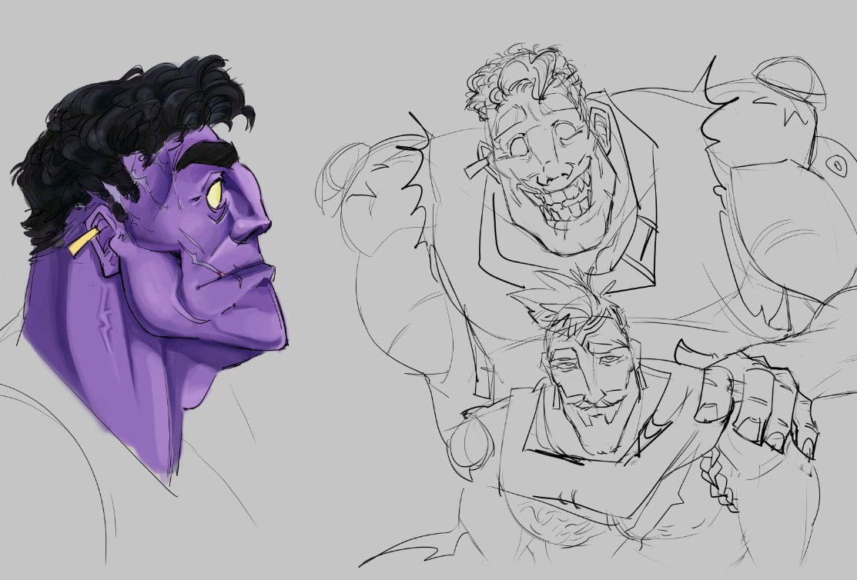Screen dimensions: 857x580
Task: Click the yellow bolt behind the purple ear
Action: [x=84, y=242]
